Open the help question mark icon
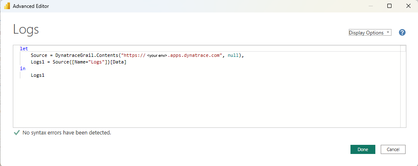This screenshot has height=166, width=418. coord(402,32)
